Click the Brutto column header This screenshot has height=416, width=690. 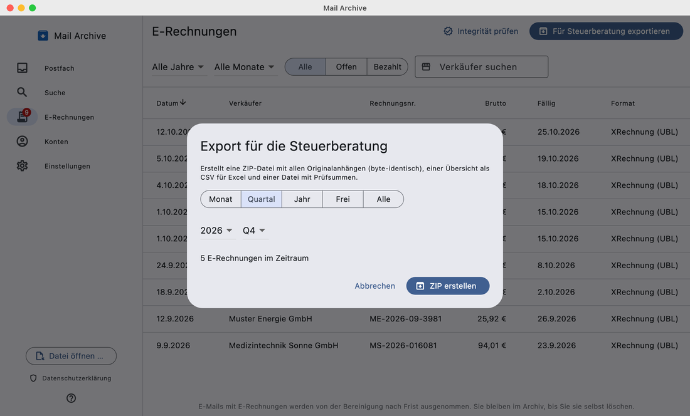(x=496, y=103)
